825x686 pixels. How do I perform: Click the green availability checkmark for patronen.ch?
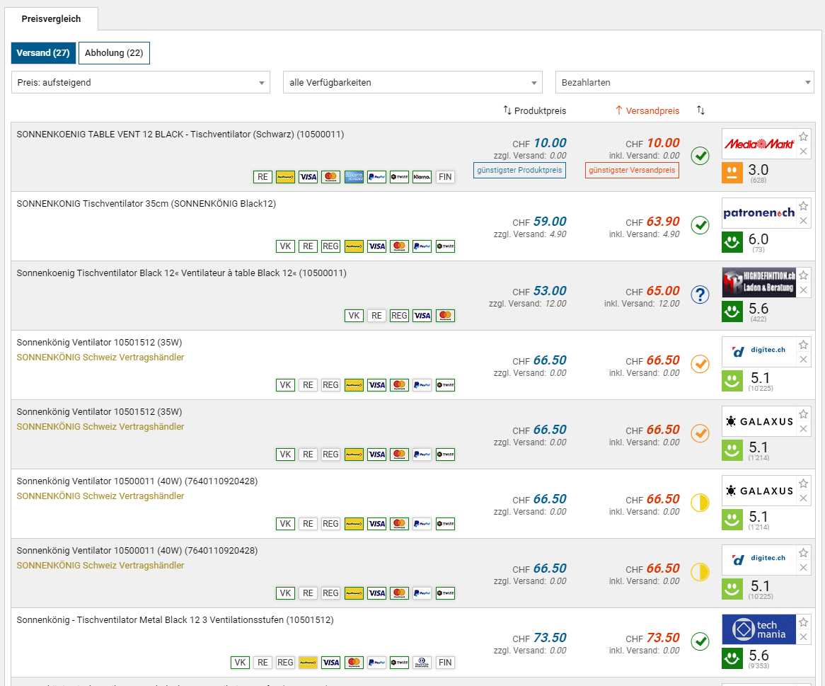pyautogui.click(x=700, y=225)
